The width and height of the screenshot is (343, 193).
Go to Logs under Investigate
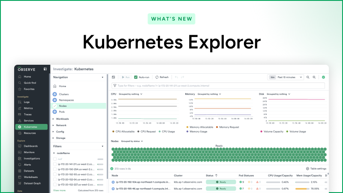click(x=27, y=102)
